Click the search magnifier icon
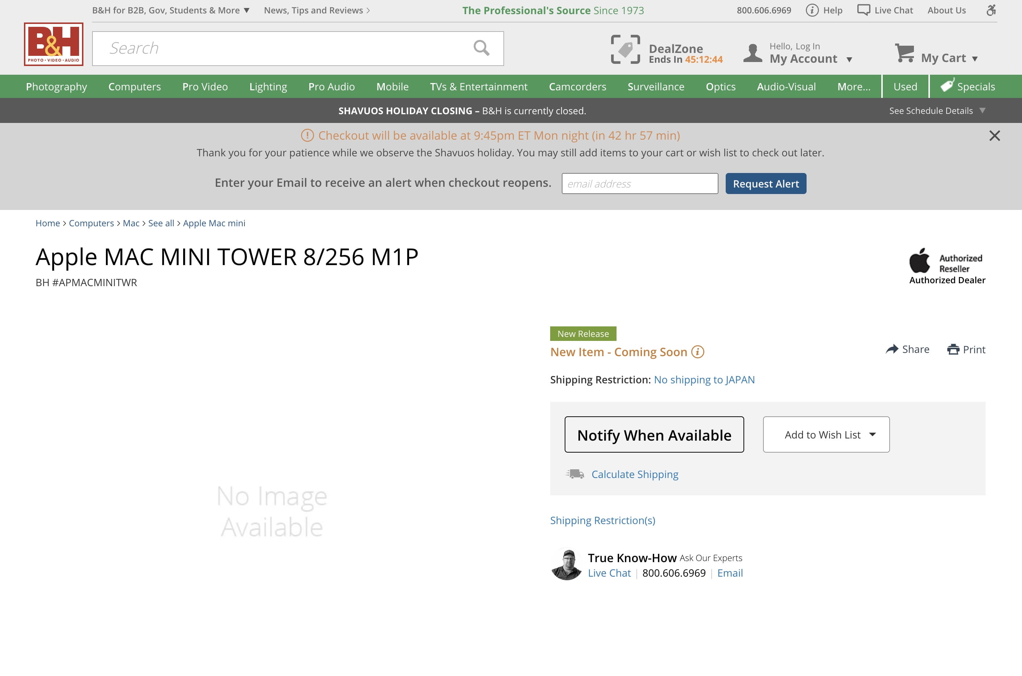The height and width of the screenshot is (676, 1022). pos(481,48)
